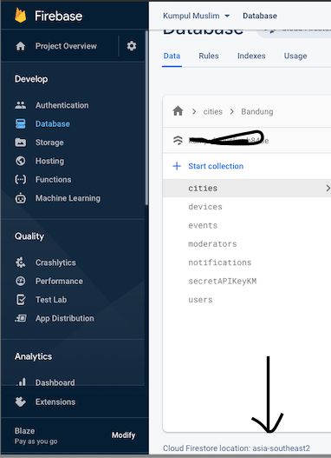This screenshot has width=331, height=458.
Task: Open Hosting in the sidebar
Action: pos(49,161)
